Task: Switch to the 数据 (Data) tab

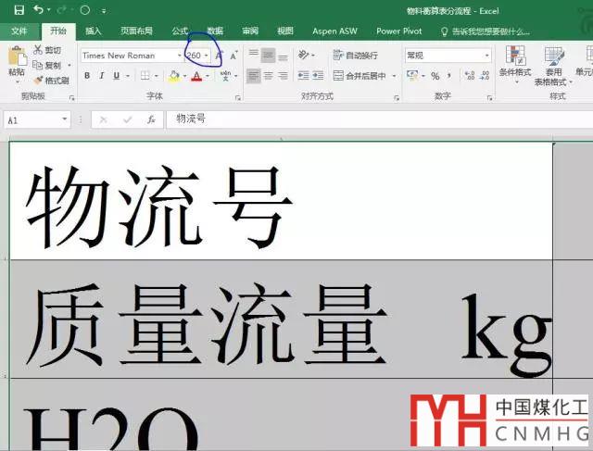Action: 215,31
